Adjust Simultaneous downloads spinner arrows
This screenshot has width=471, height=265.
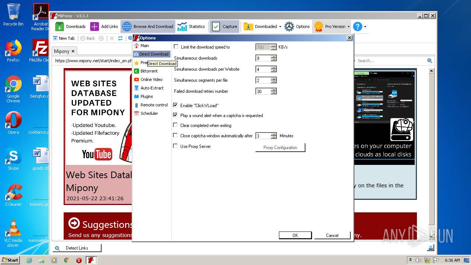pos(273,58)
